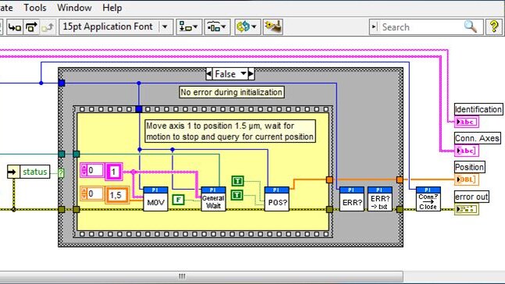505x284 pixels.
Task: Select the ERR? -> txt subVI node
Action: coord(380,199)
